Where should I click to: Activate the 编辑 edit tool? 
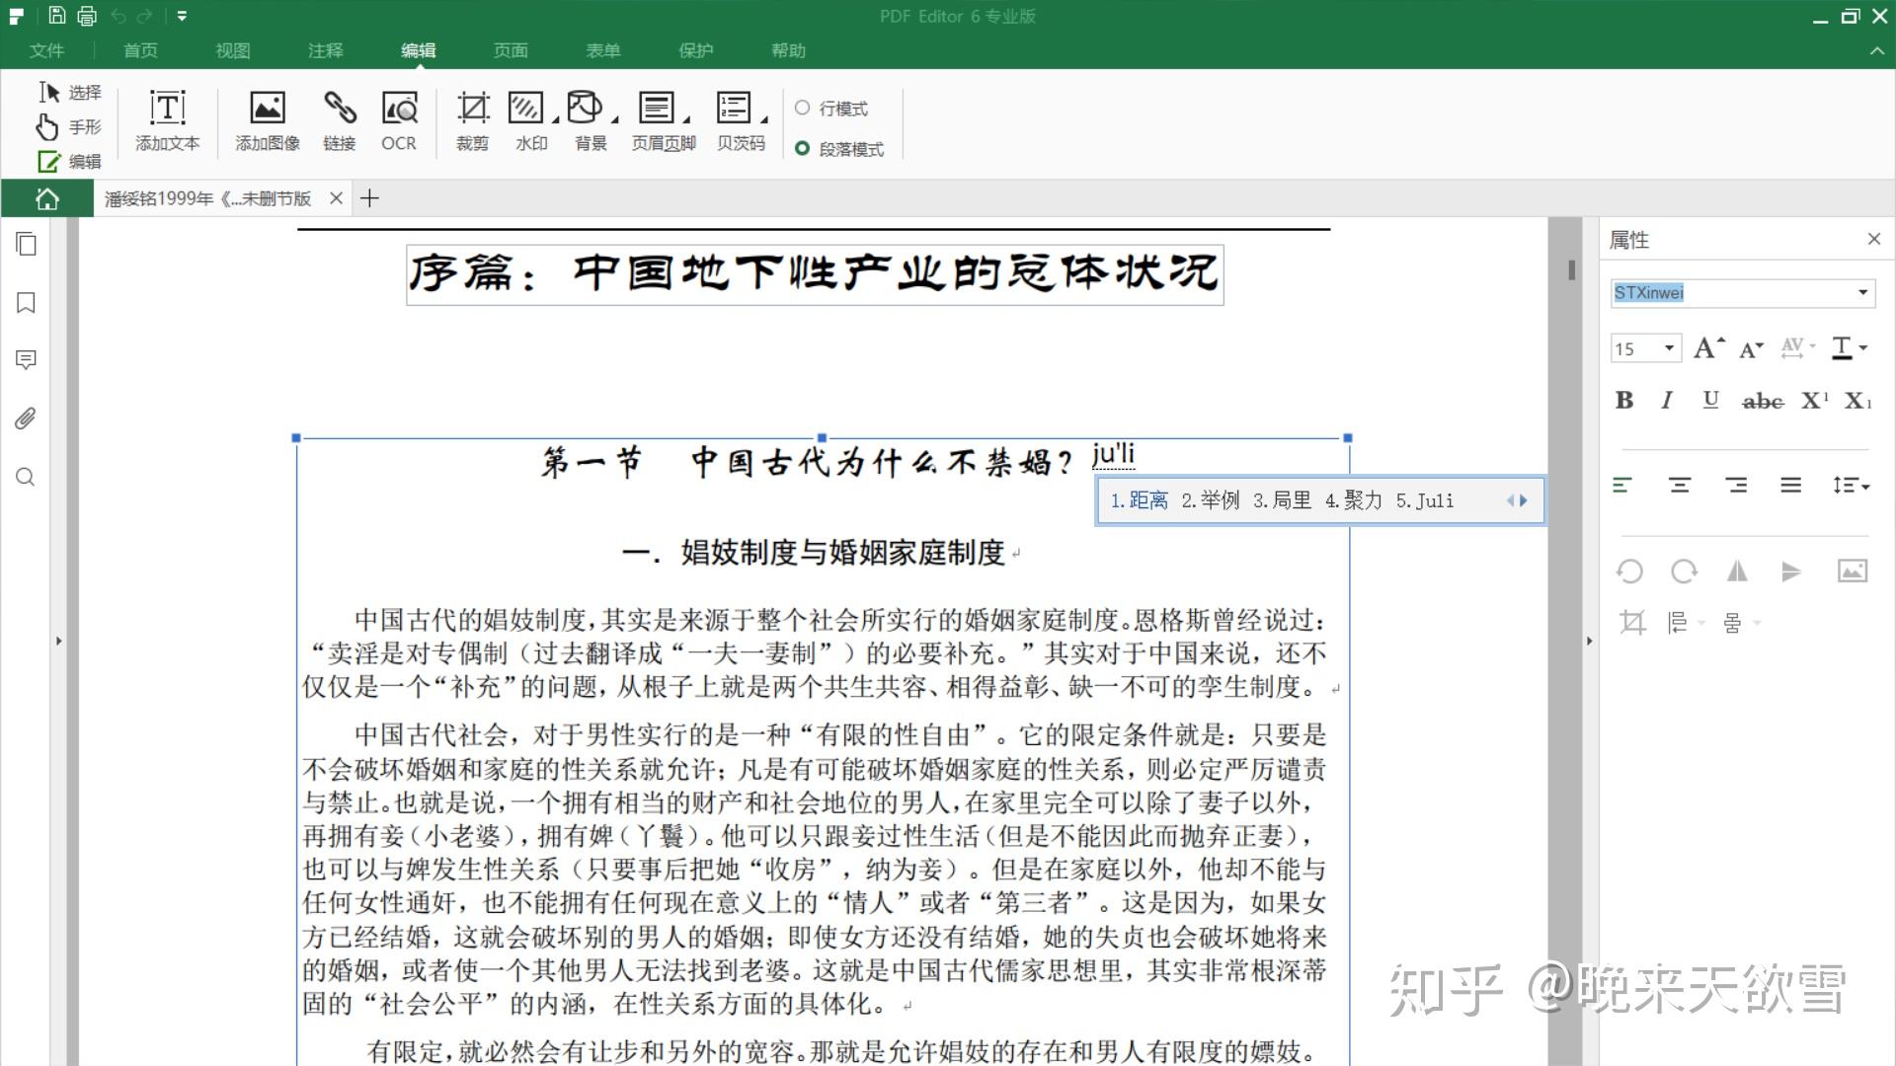[69, 161]
